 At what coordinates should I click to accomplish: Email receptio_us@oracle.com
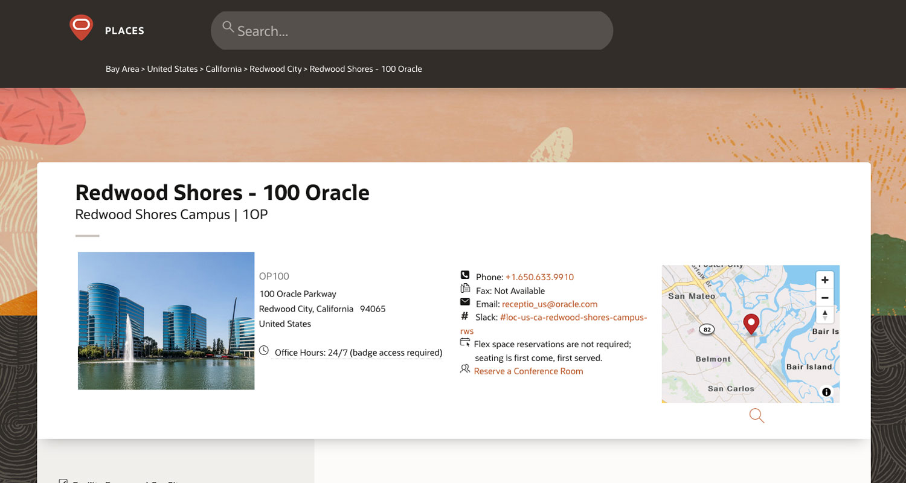click(549, 304)
